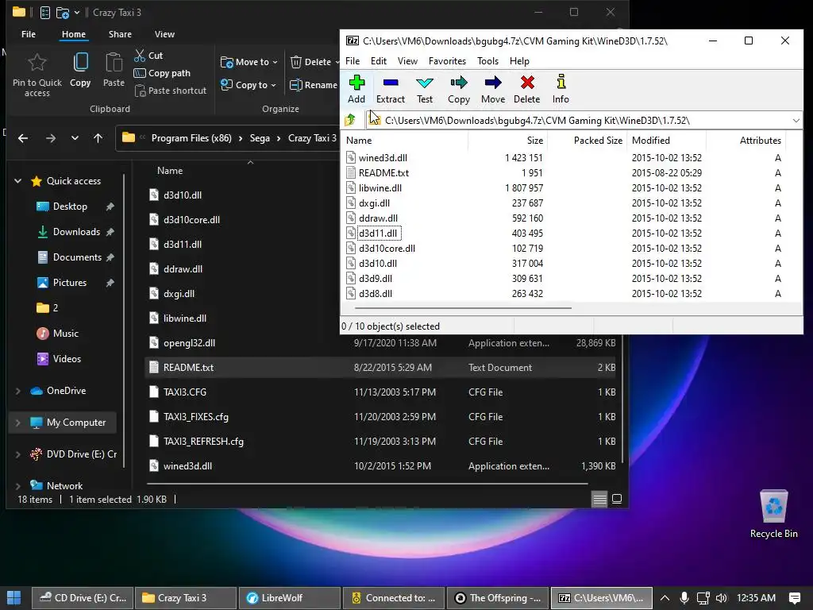The height and width of the screenshot is (610, 813).
Task: Open the Recycle Bin desktop icon
Action: pos(773,514)
